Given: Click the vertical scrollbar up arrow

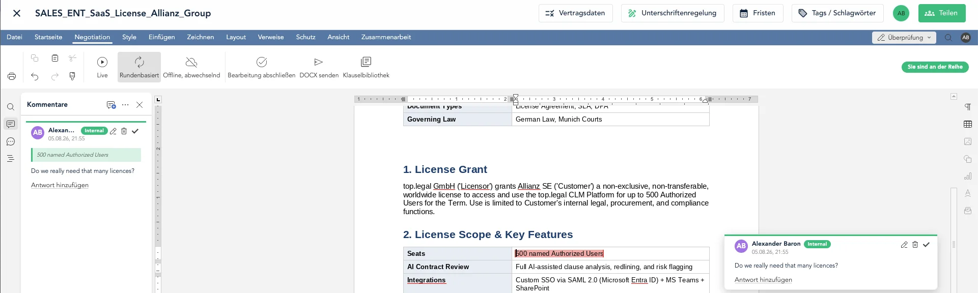Looking at the screenshot, I should point(954,96).
